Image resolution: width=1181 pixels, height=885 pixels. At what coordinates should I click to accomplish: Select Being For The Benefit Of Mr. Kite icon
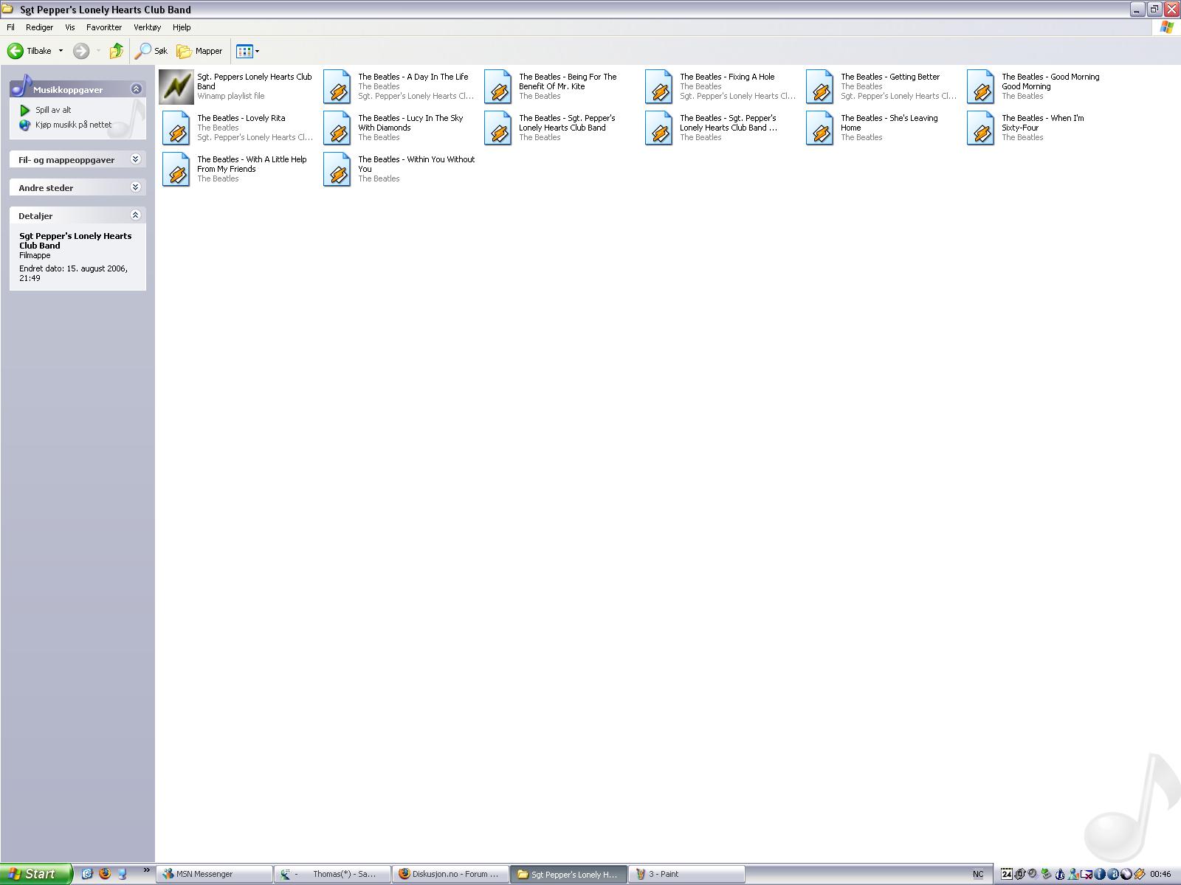[498, 87]
